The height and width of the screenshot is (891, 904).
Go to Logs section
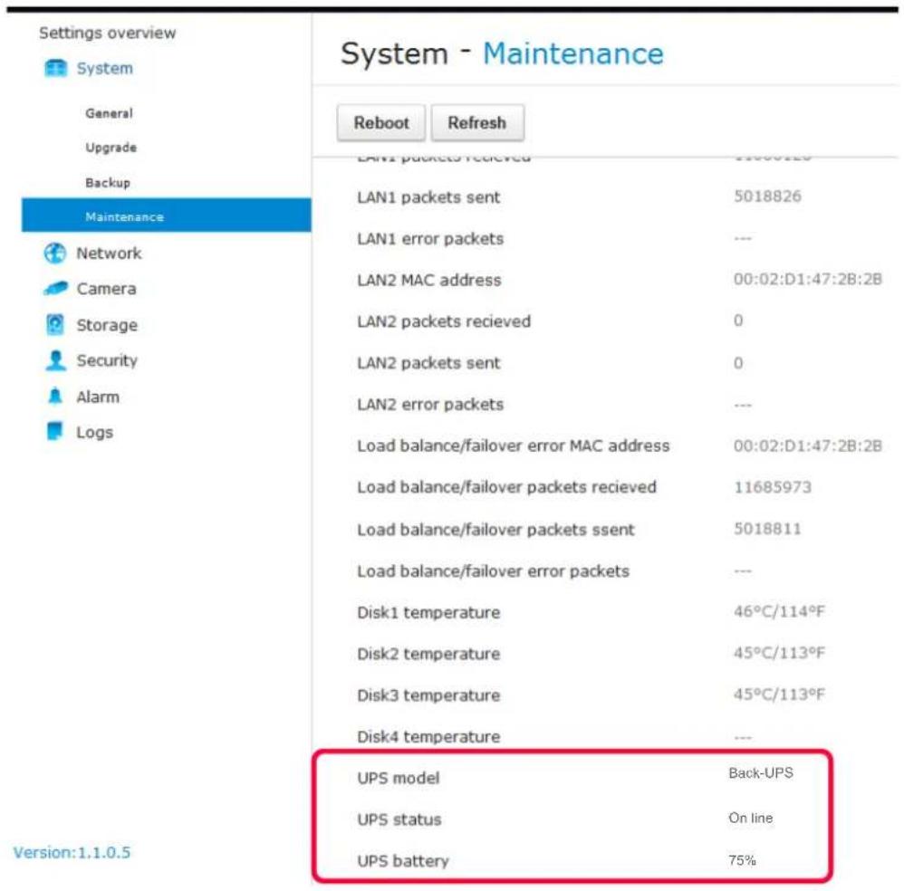tap(94, 433)
